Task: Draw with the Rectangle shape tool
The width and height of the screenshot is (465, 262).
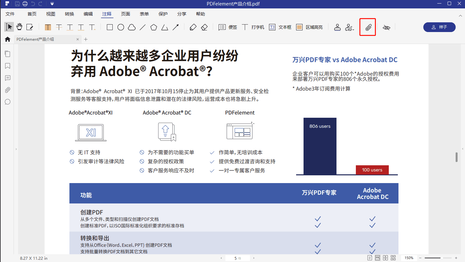Action: 110,27
